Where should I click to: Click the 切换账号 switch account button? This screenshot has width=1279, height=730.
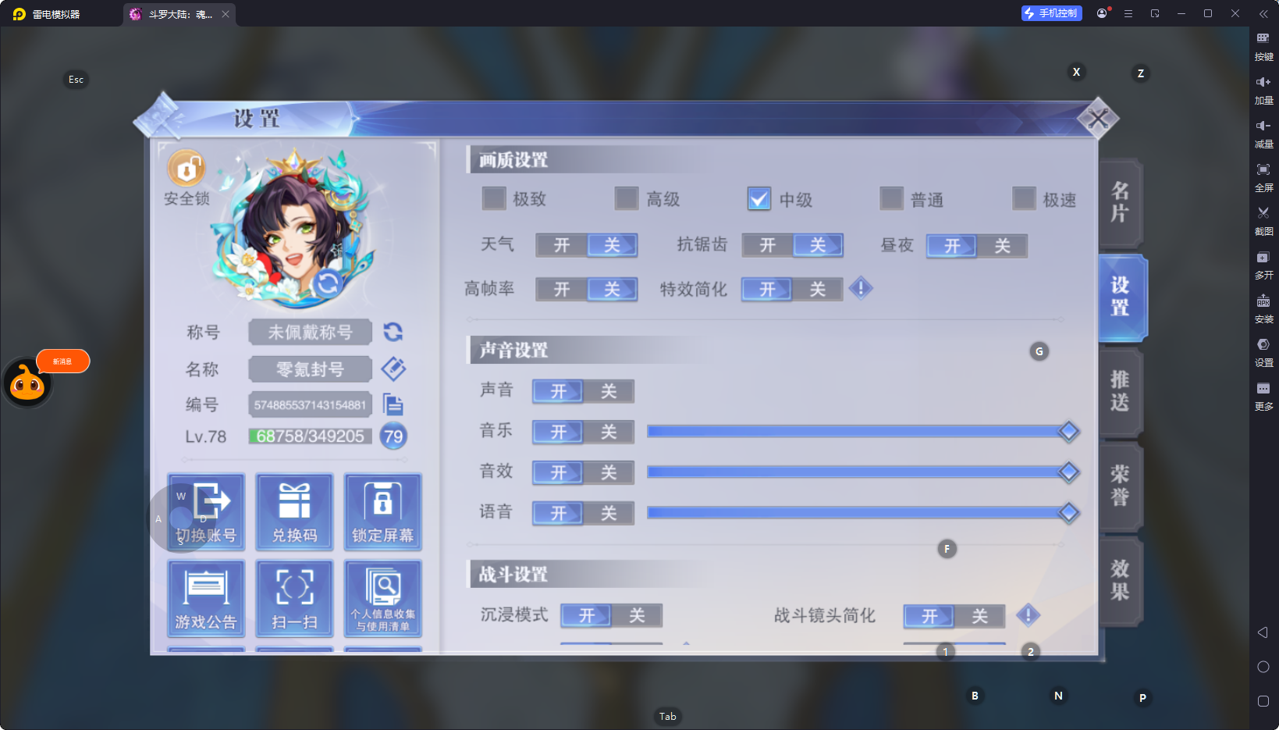206,511
